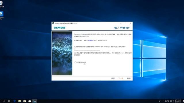
Task: Open taskbar search magnifier
Action: (x=4, y=101)
